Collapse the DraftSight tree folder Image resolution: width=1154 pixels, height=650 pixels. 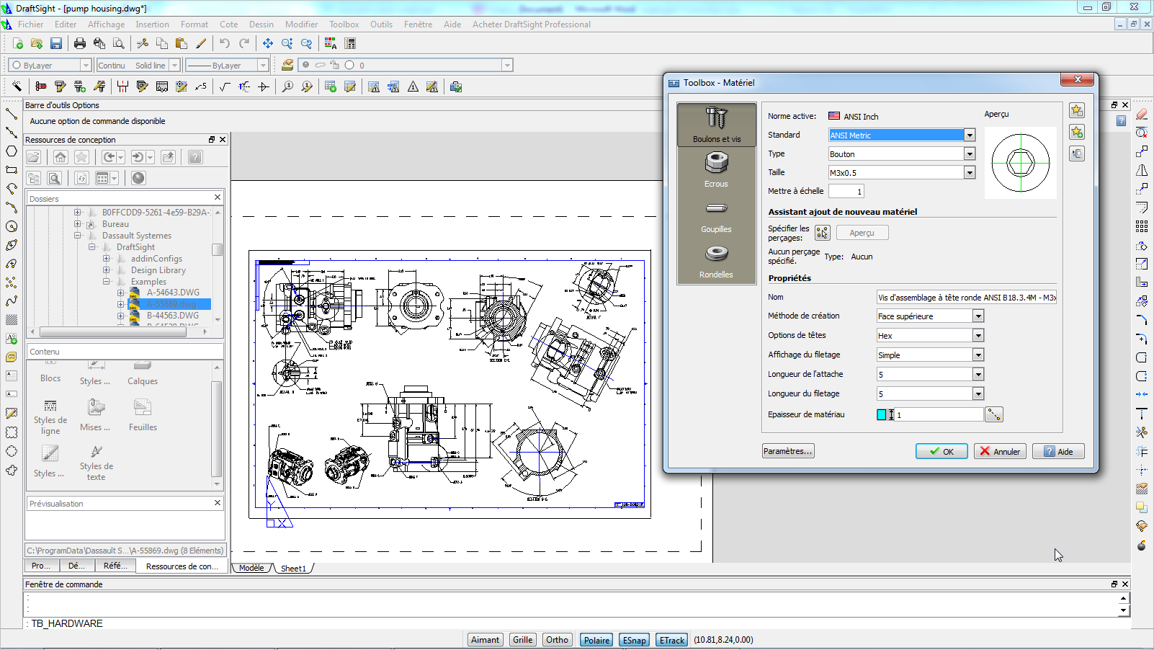pos(92,246)
